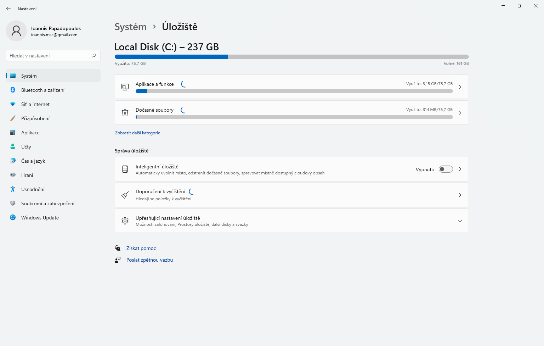
Task: Open Aplikace a funkce details chevron
Action: coord(460,87)
